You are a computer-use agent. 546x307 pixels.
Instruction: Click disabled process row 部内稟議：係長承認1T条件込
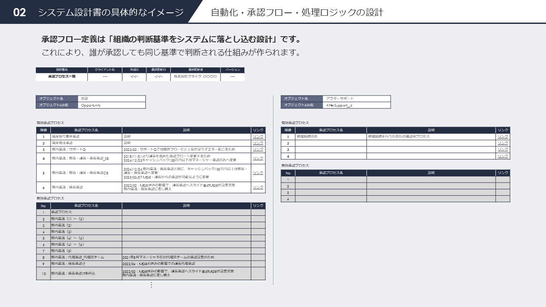click(x=86, y=273)
